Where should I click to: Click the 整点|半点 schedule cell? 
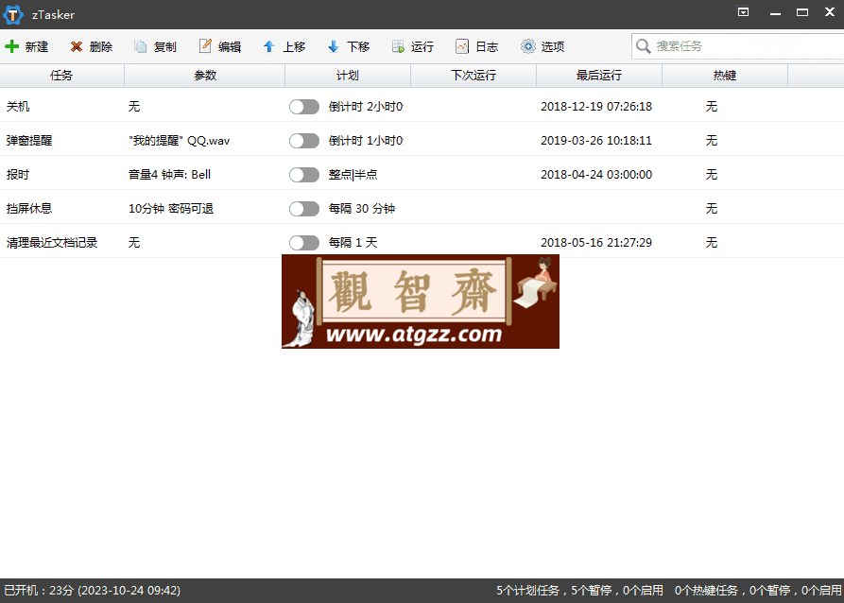pyautogui.click(x=353, y=175)
